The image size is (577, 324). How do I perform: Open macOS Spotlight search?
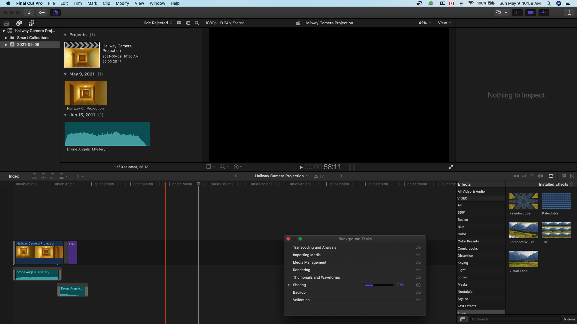point(548,3)
